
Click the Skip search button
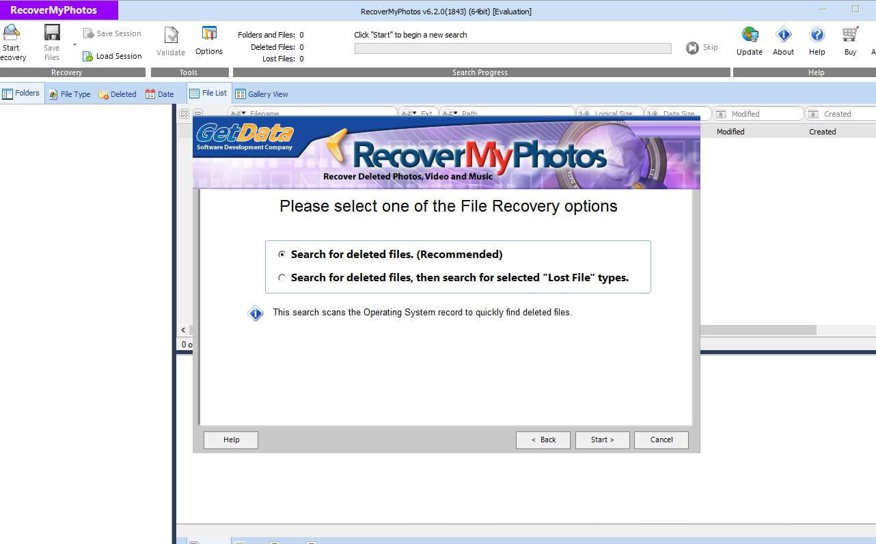(x=702, y=47)
